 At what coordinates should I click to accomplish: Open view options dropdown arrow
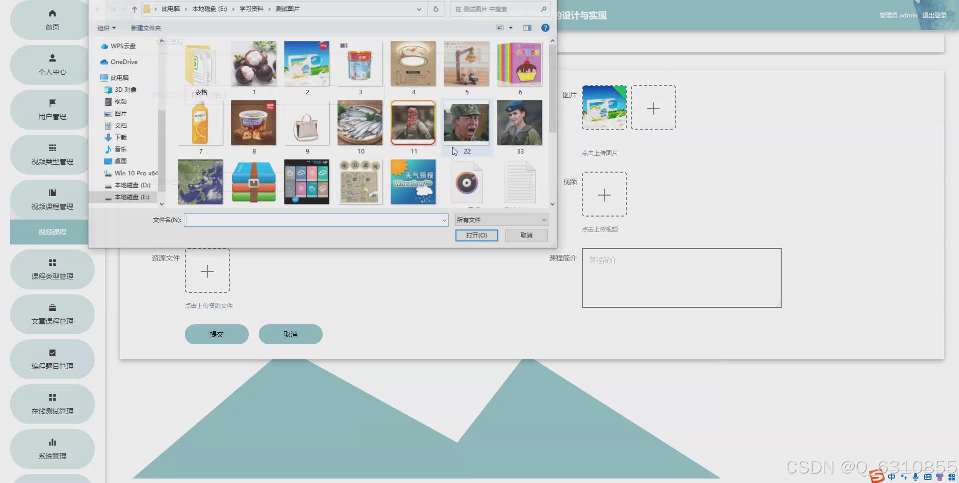(x=511, y=28)
